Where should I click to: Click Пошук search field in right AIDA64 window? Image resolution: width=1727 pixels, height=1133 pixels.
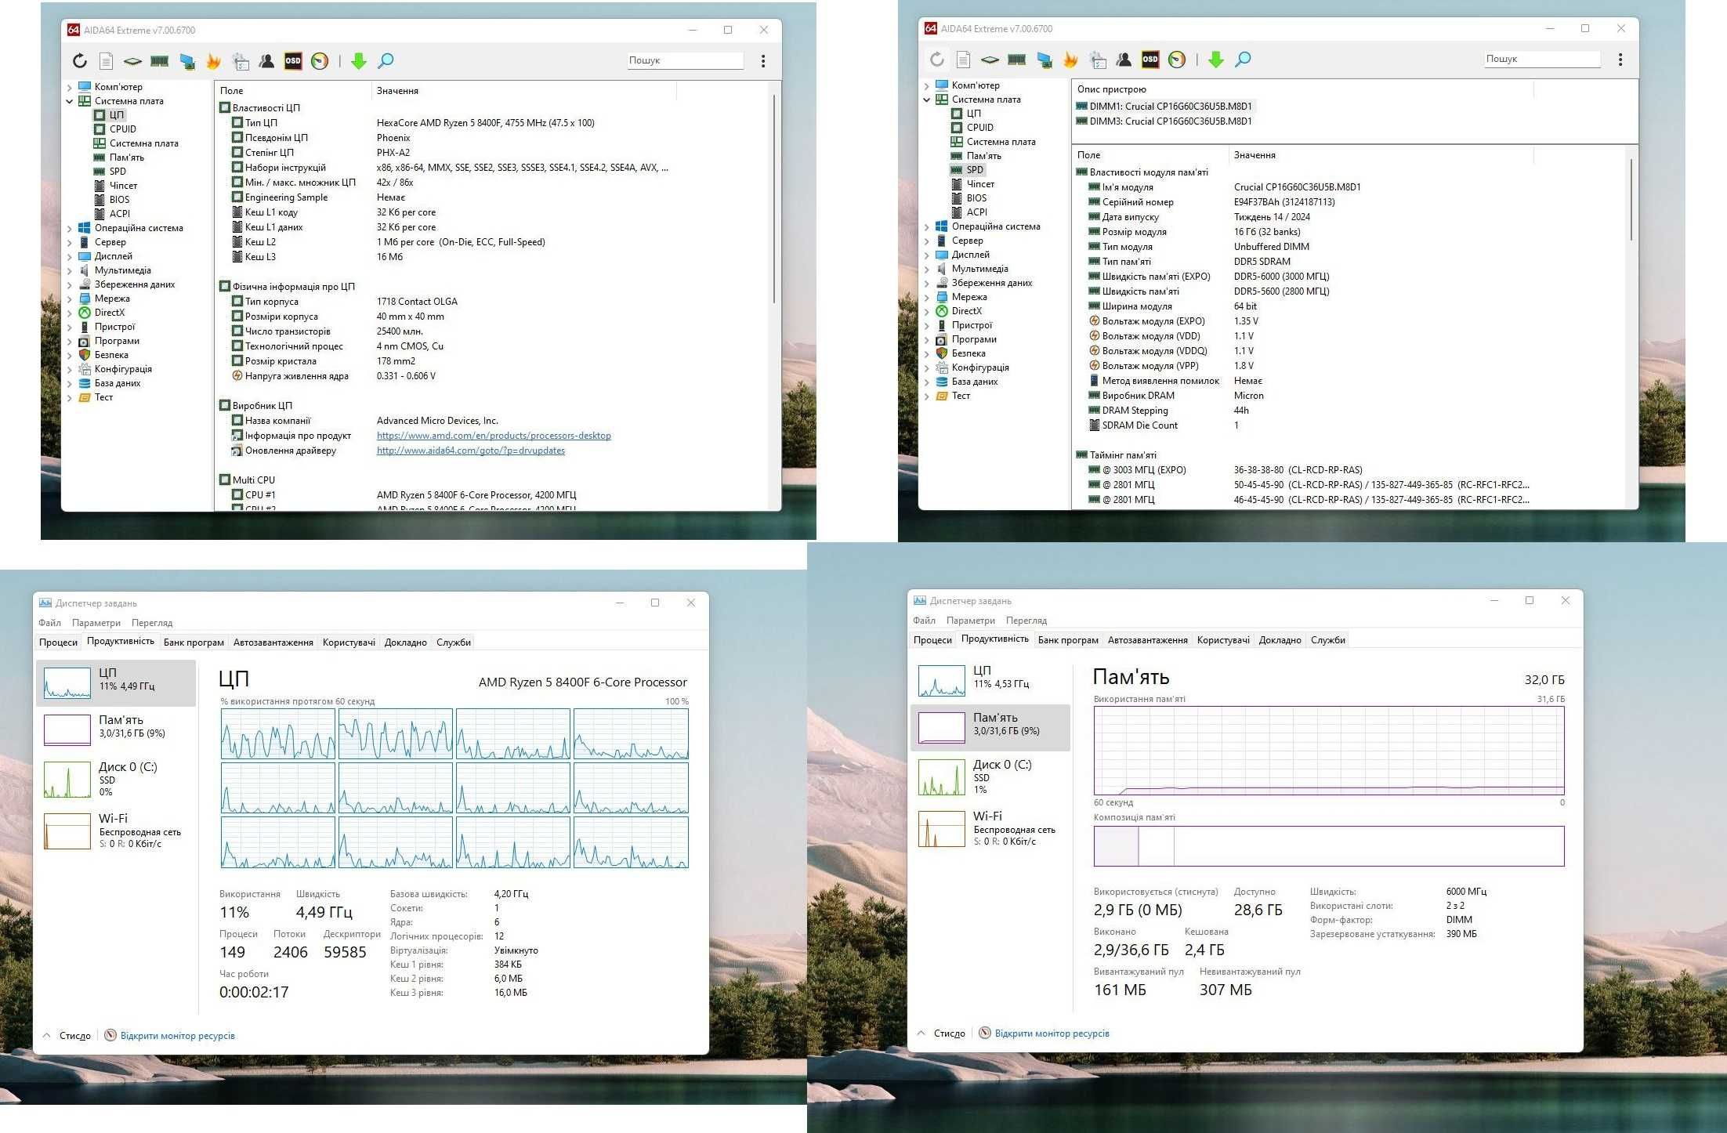1542,59
